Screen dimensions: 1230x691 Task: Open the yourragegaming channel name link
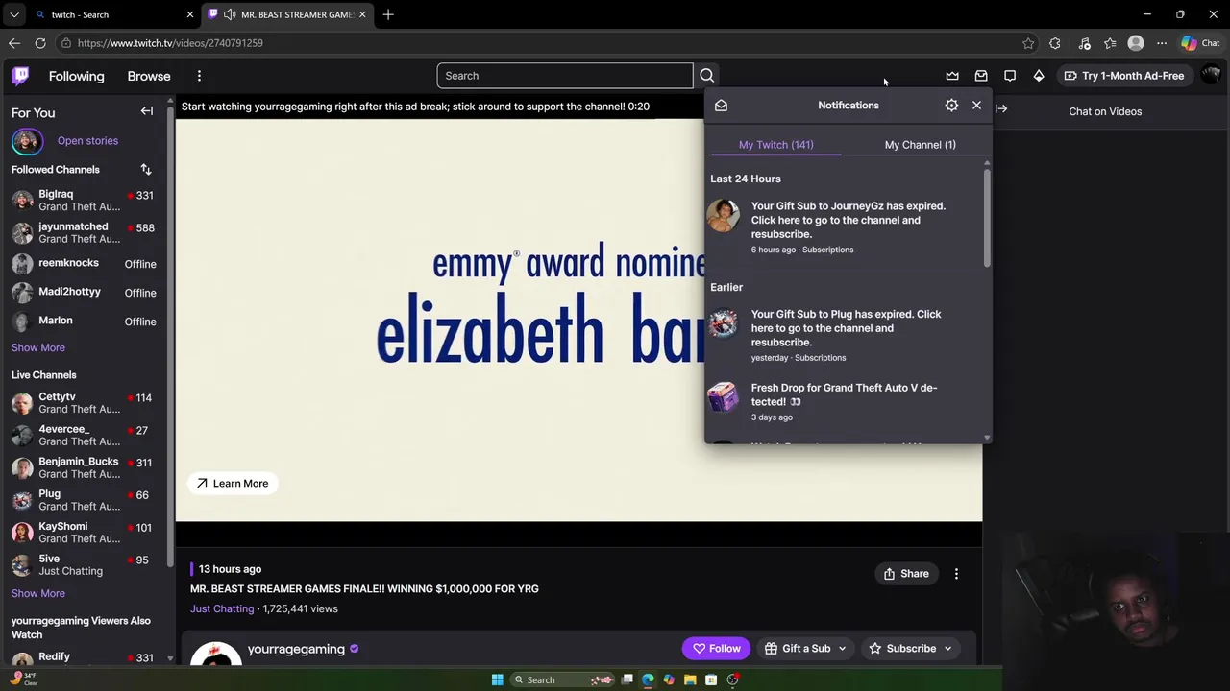coord(296,649)
